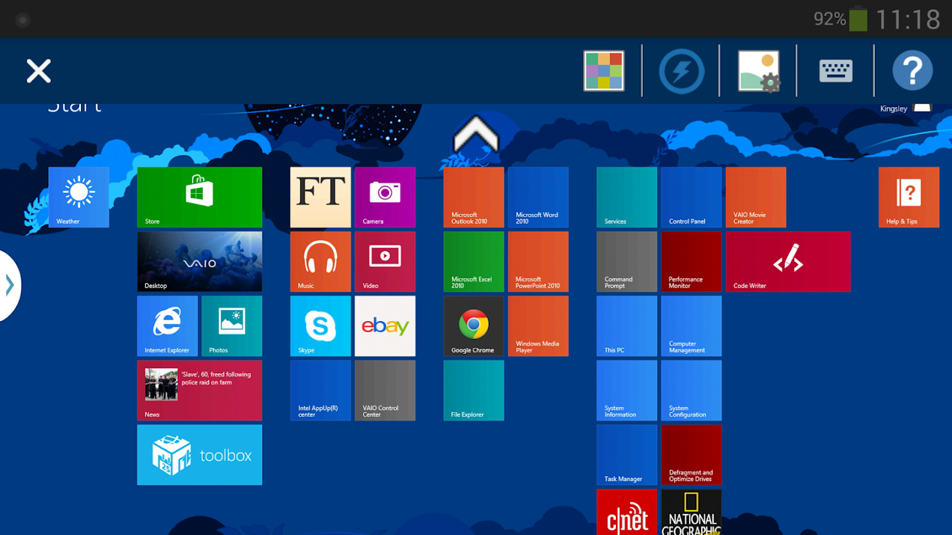Expand the side panel right arrow
Viewport: 952px width, 535px height.
(9, 286)
